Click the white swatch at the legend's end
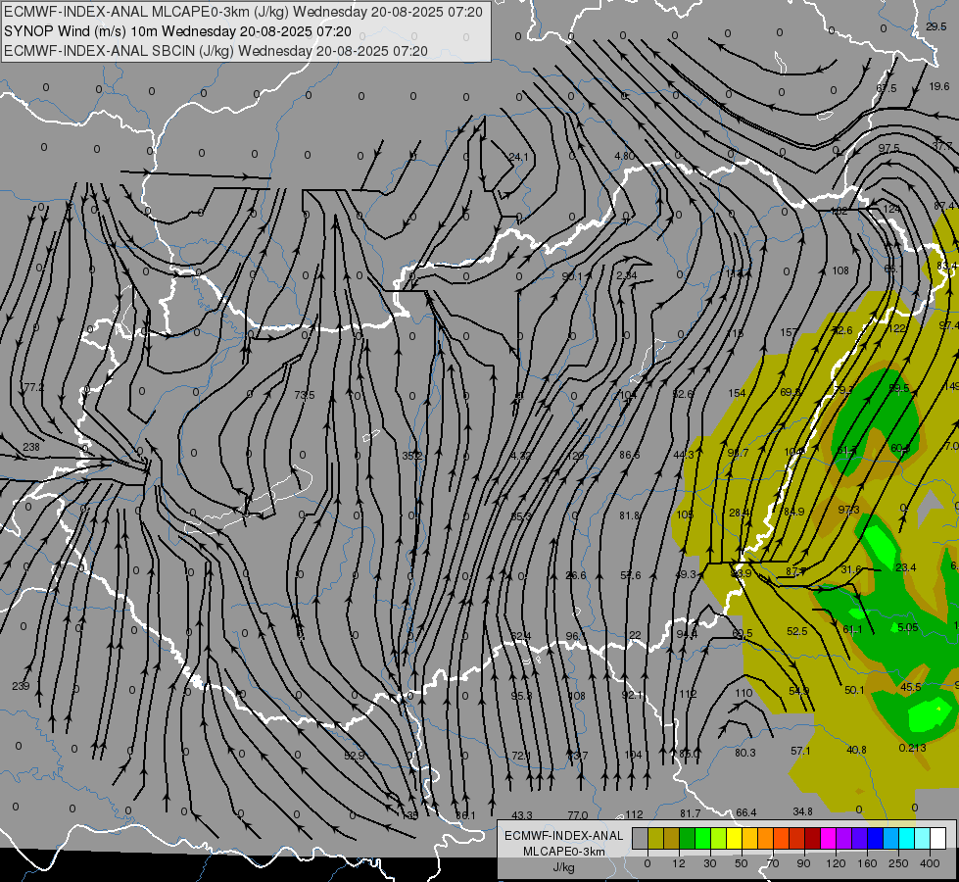Image resolution: width=959 pixels, height=882 pixels. pyautogui.click(x=937, y=838)
